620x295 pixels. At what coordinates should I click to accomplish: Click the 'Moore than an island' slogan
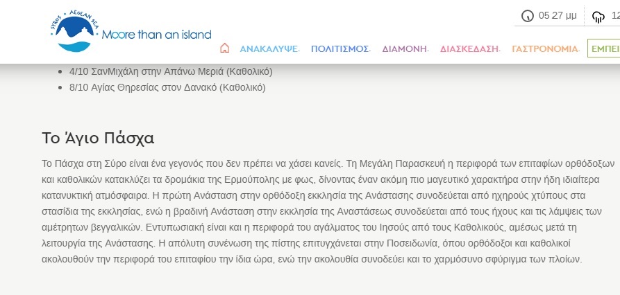pos(156,35)
